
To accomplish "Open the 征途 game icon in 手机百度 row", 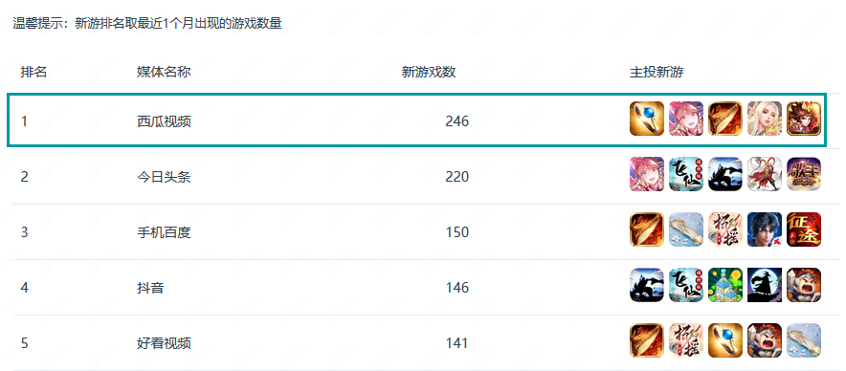I will (x=804, y=229).
